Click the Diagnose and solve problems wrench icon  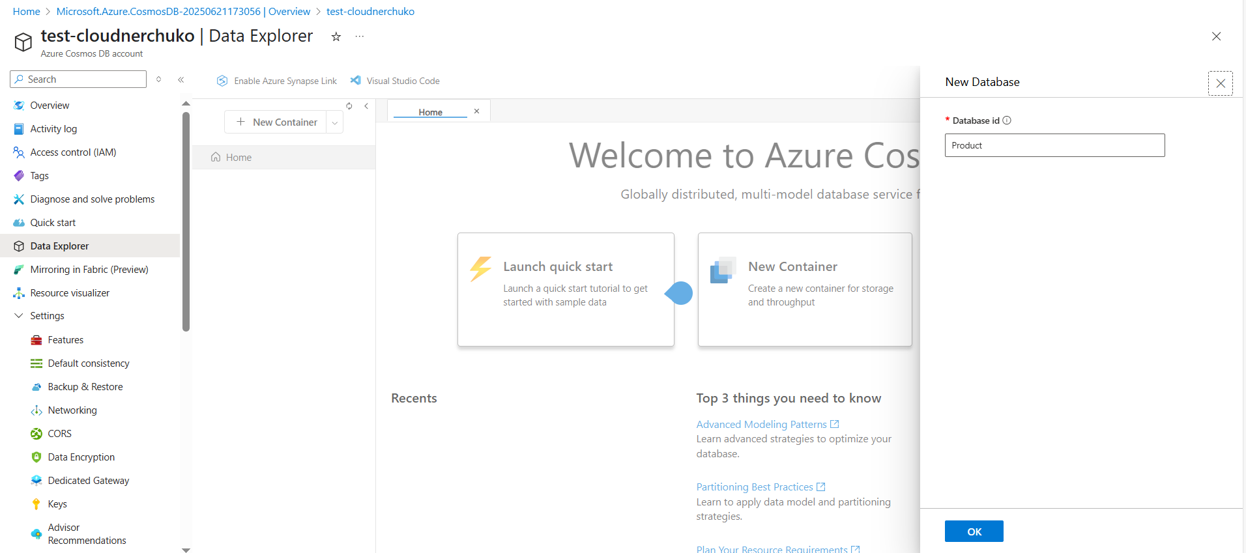pyautogui.click(x=19, y=199)
